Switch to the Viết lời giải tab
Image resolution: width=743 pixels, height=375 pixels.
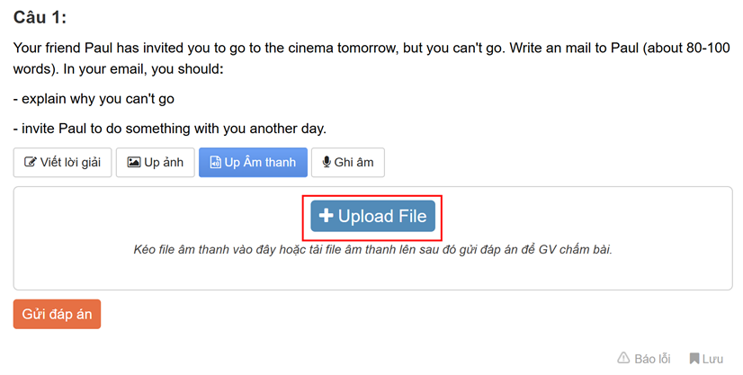(62, 163)
